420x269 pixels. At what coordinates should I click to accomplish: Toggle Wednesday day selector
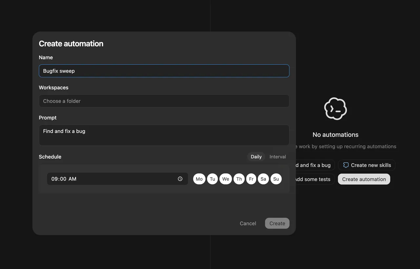point(225,179)
